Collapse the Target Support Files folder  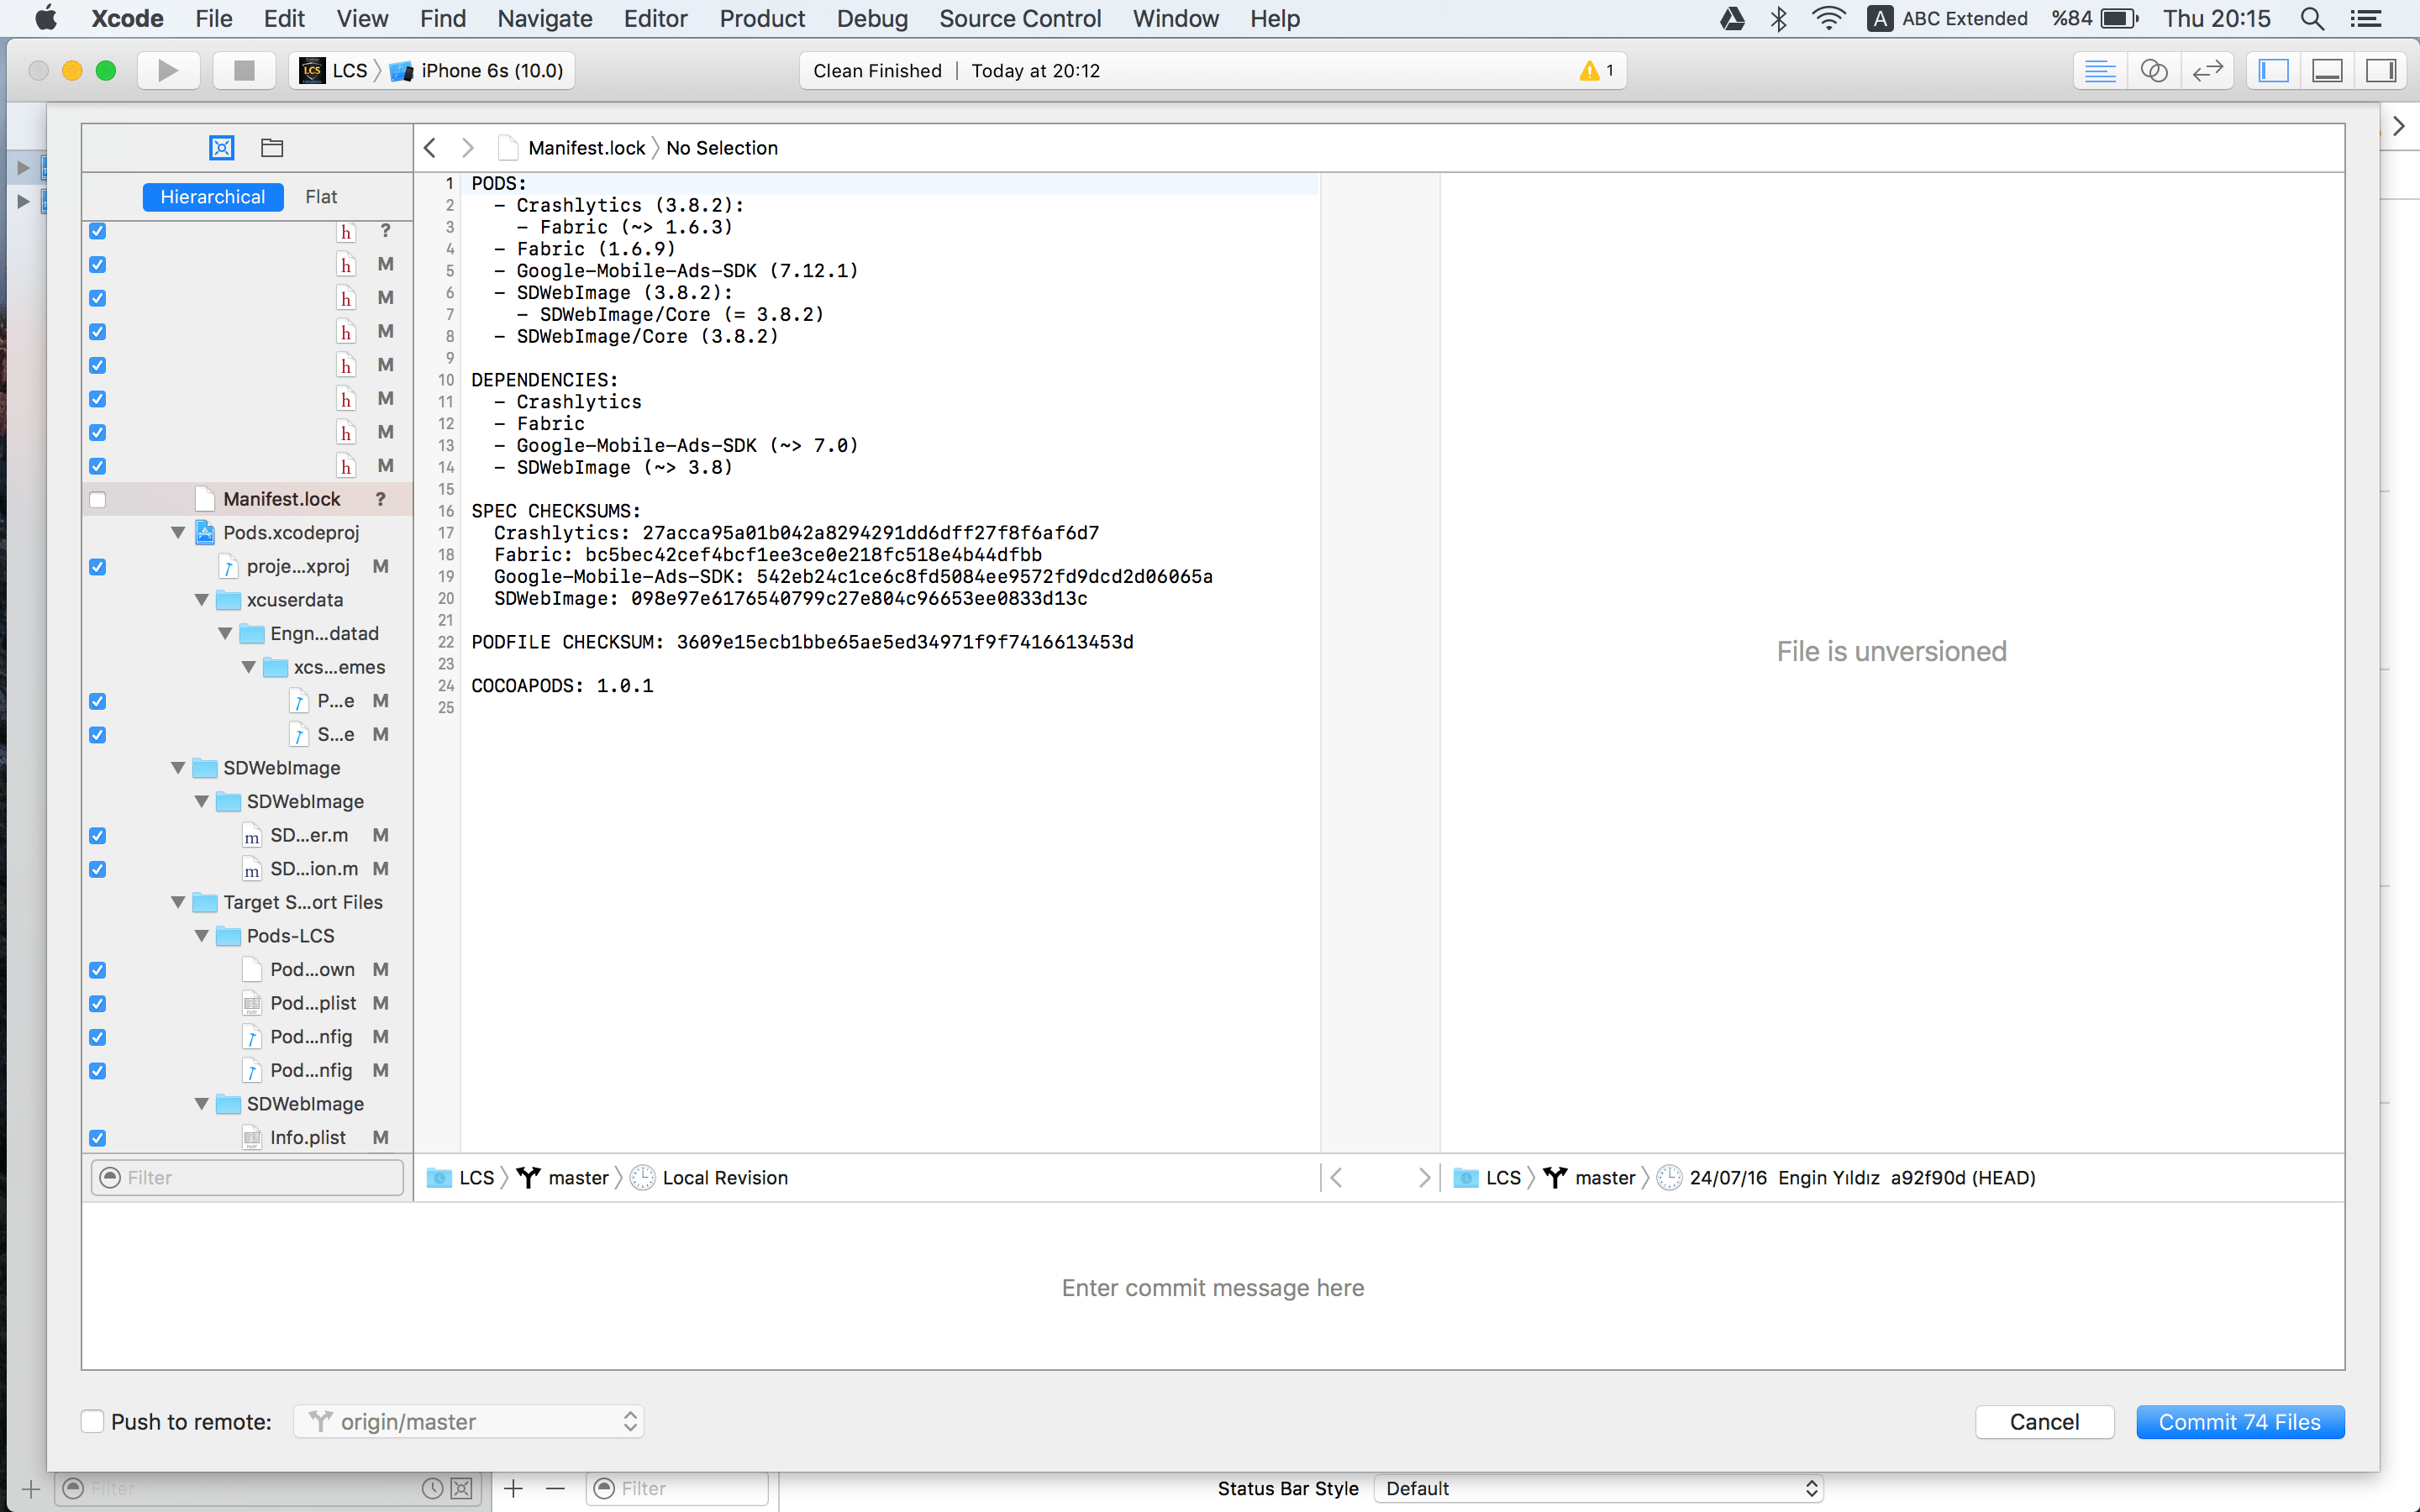pyautogui.click(x=178, y=902)
